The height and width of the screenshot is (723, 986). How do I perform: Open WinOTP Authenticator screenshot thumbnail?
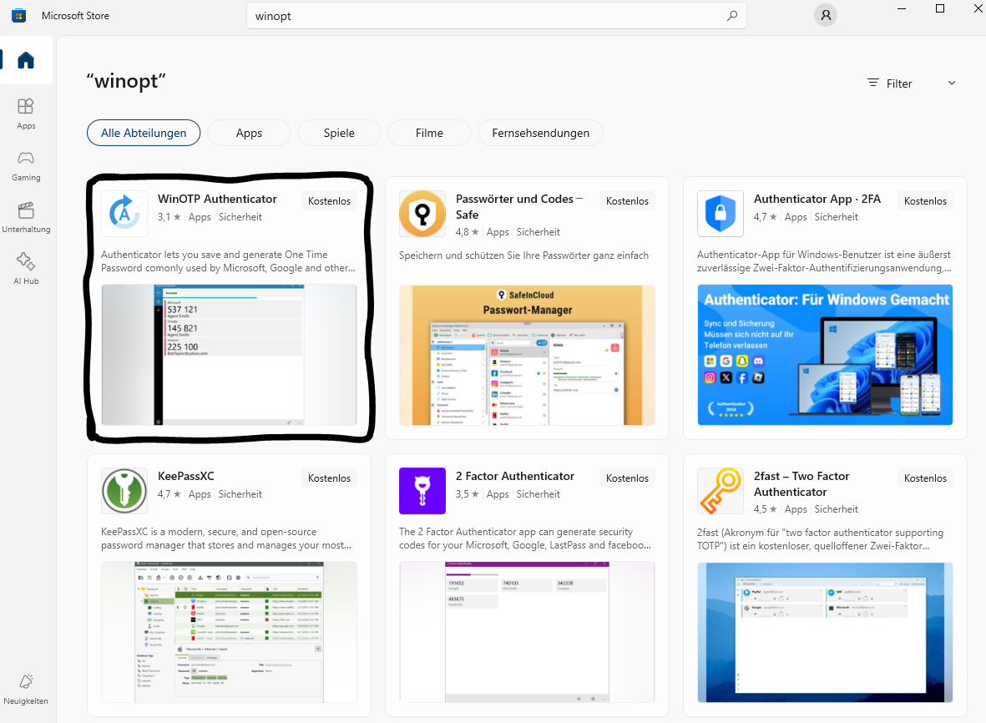click(229, 355)
